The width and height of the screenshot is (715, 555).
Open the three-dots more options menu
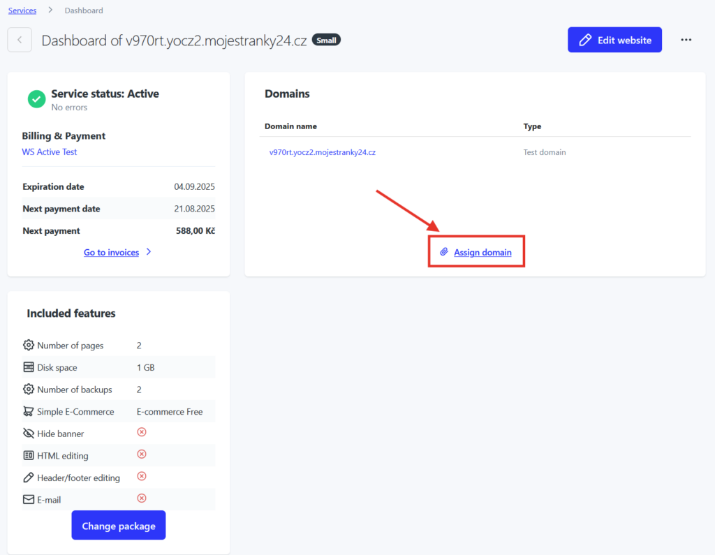686,40
